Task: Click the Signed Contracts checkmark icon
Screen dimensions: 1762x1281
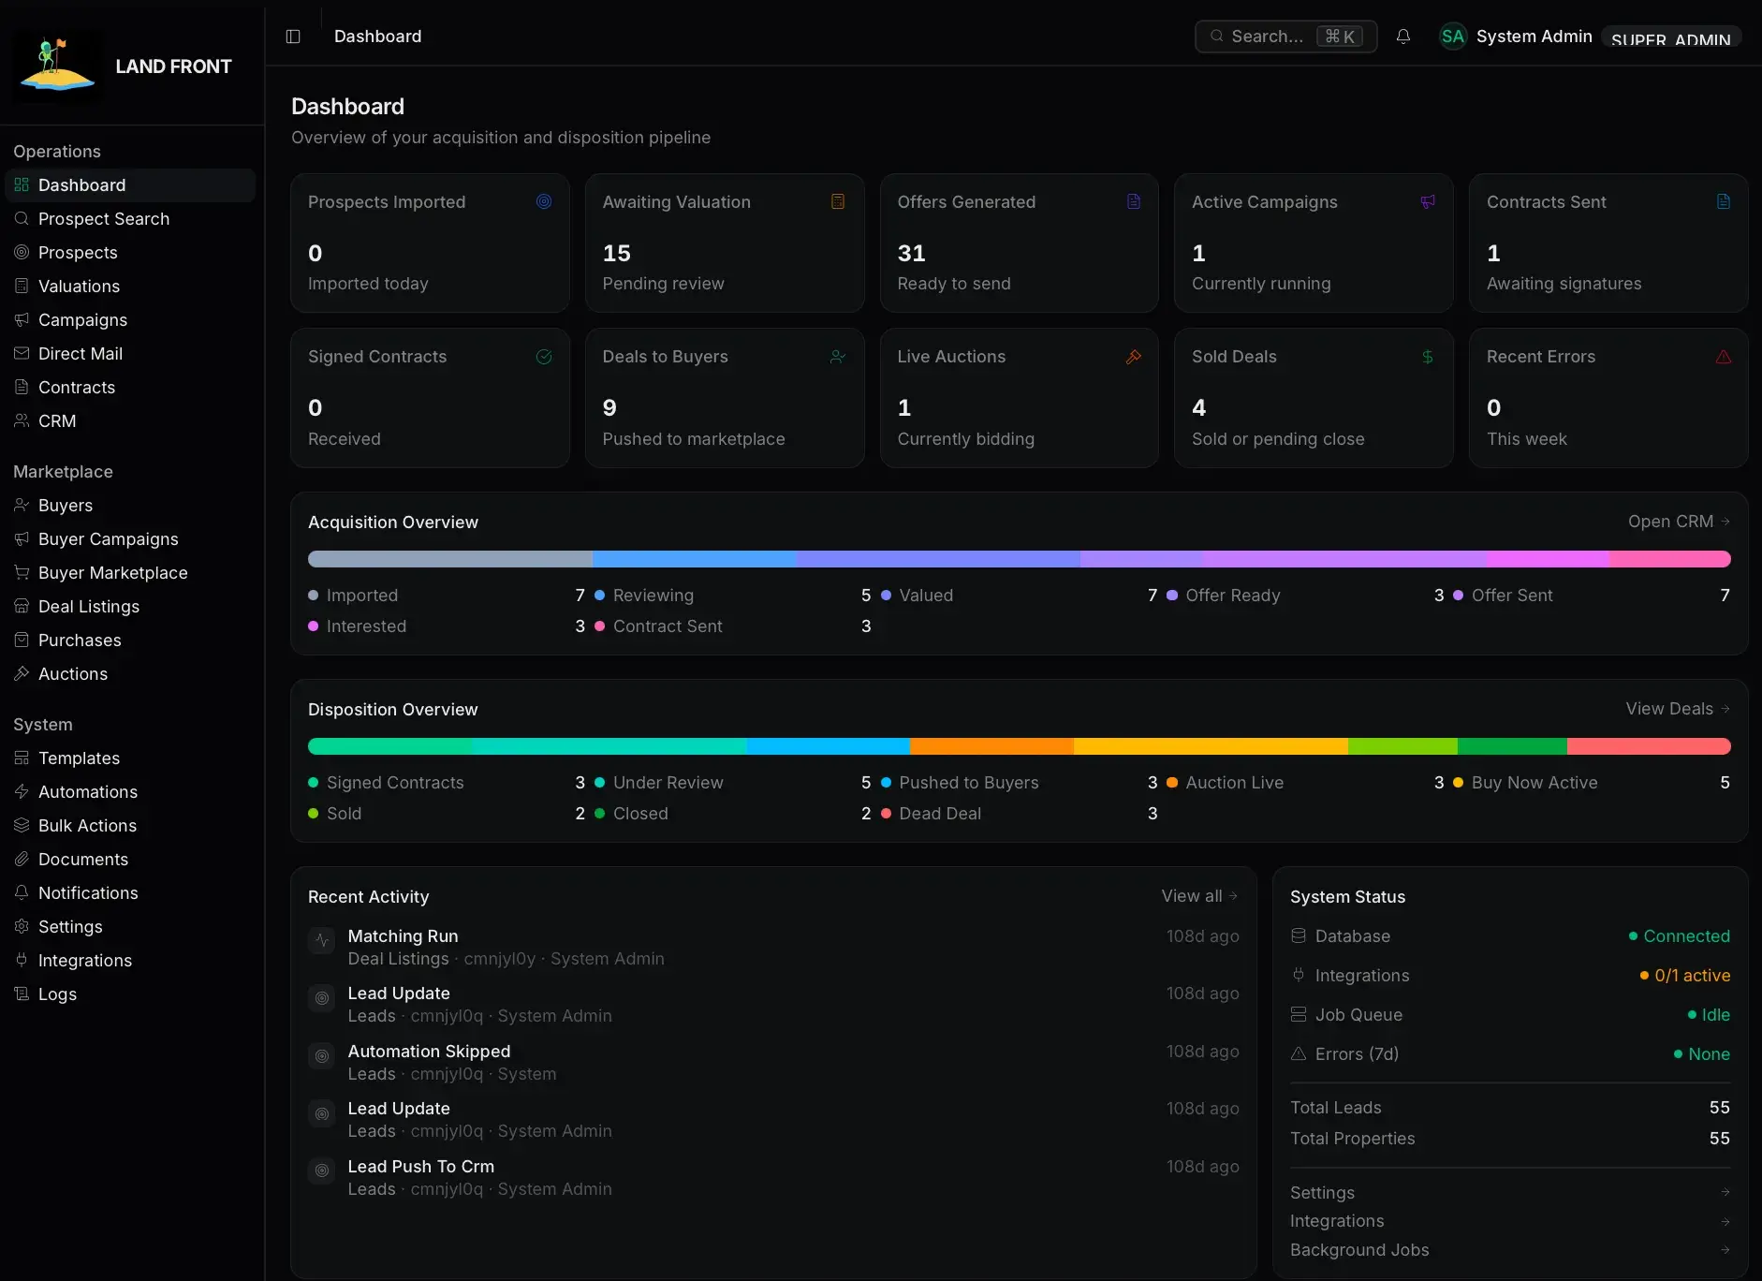Action: click(x=544, y=357)
